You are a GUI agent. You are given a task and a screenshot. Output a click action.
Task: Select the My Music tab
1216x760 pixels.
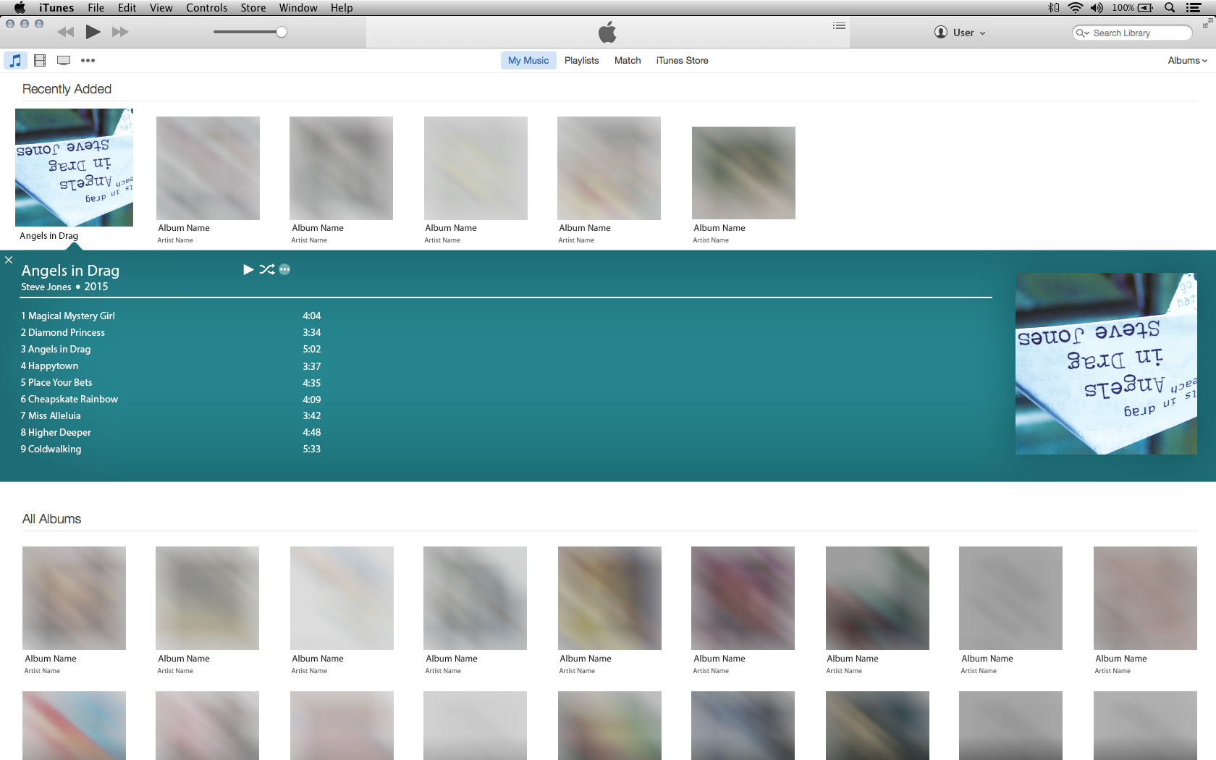tap(528, 61)
